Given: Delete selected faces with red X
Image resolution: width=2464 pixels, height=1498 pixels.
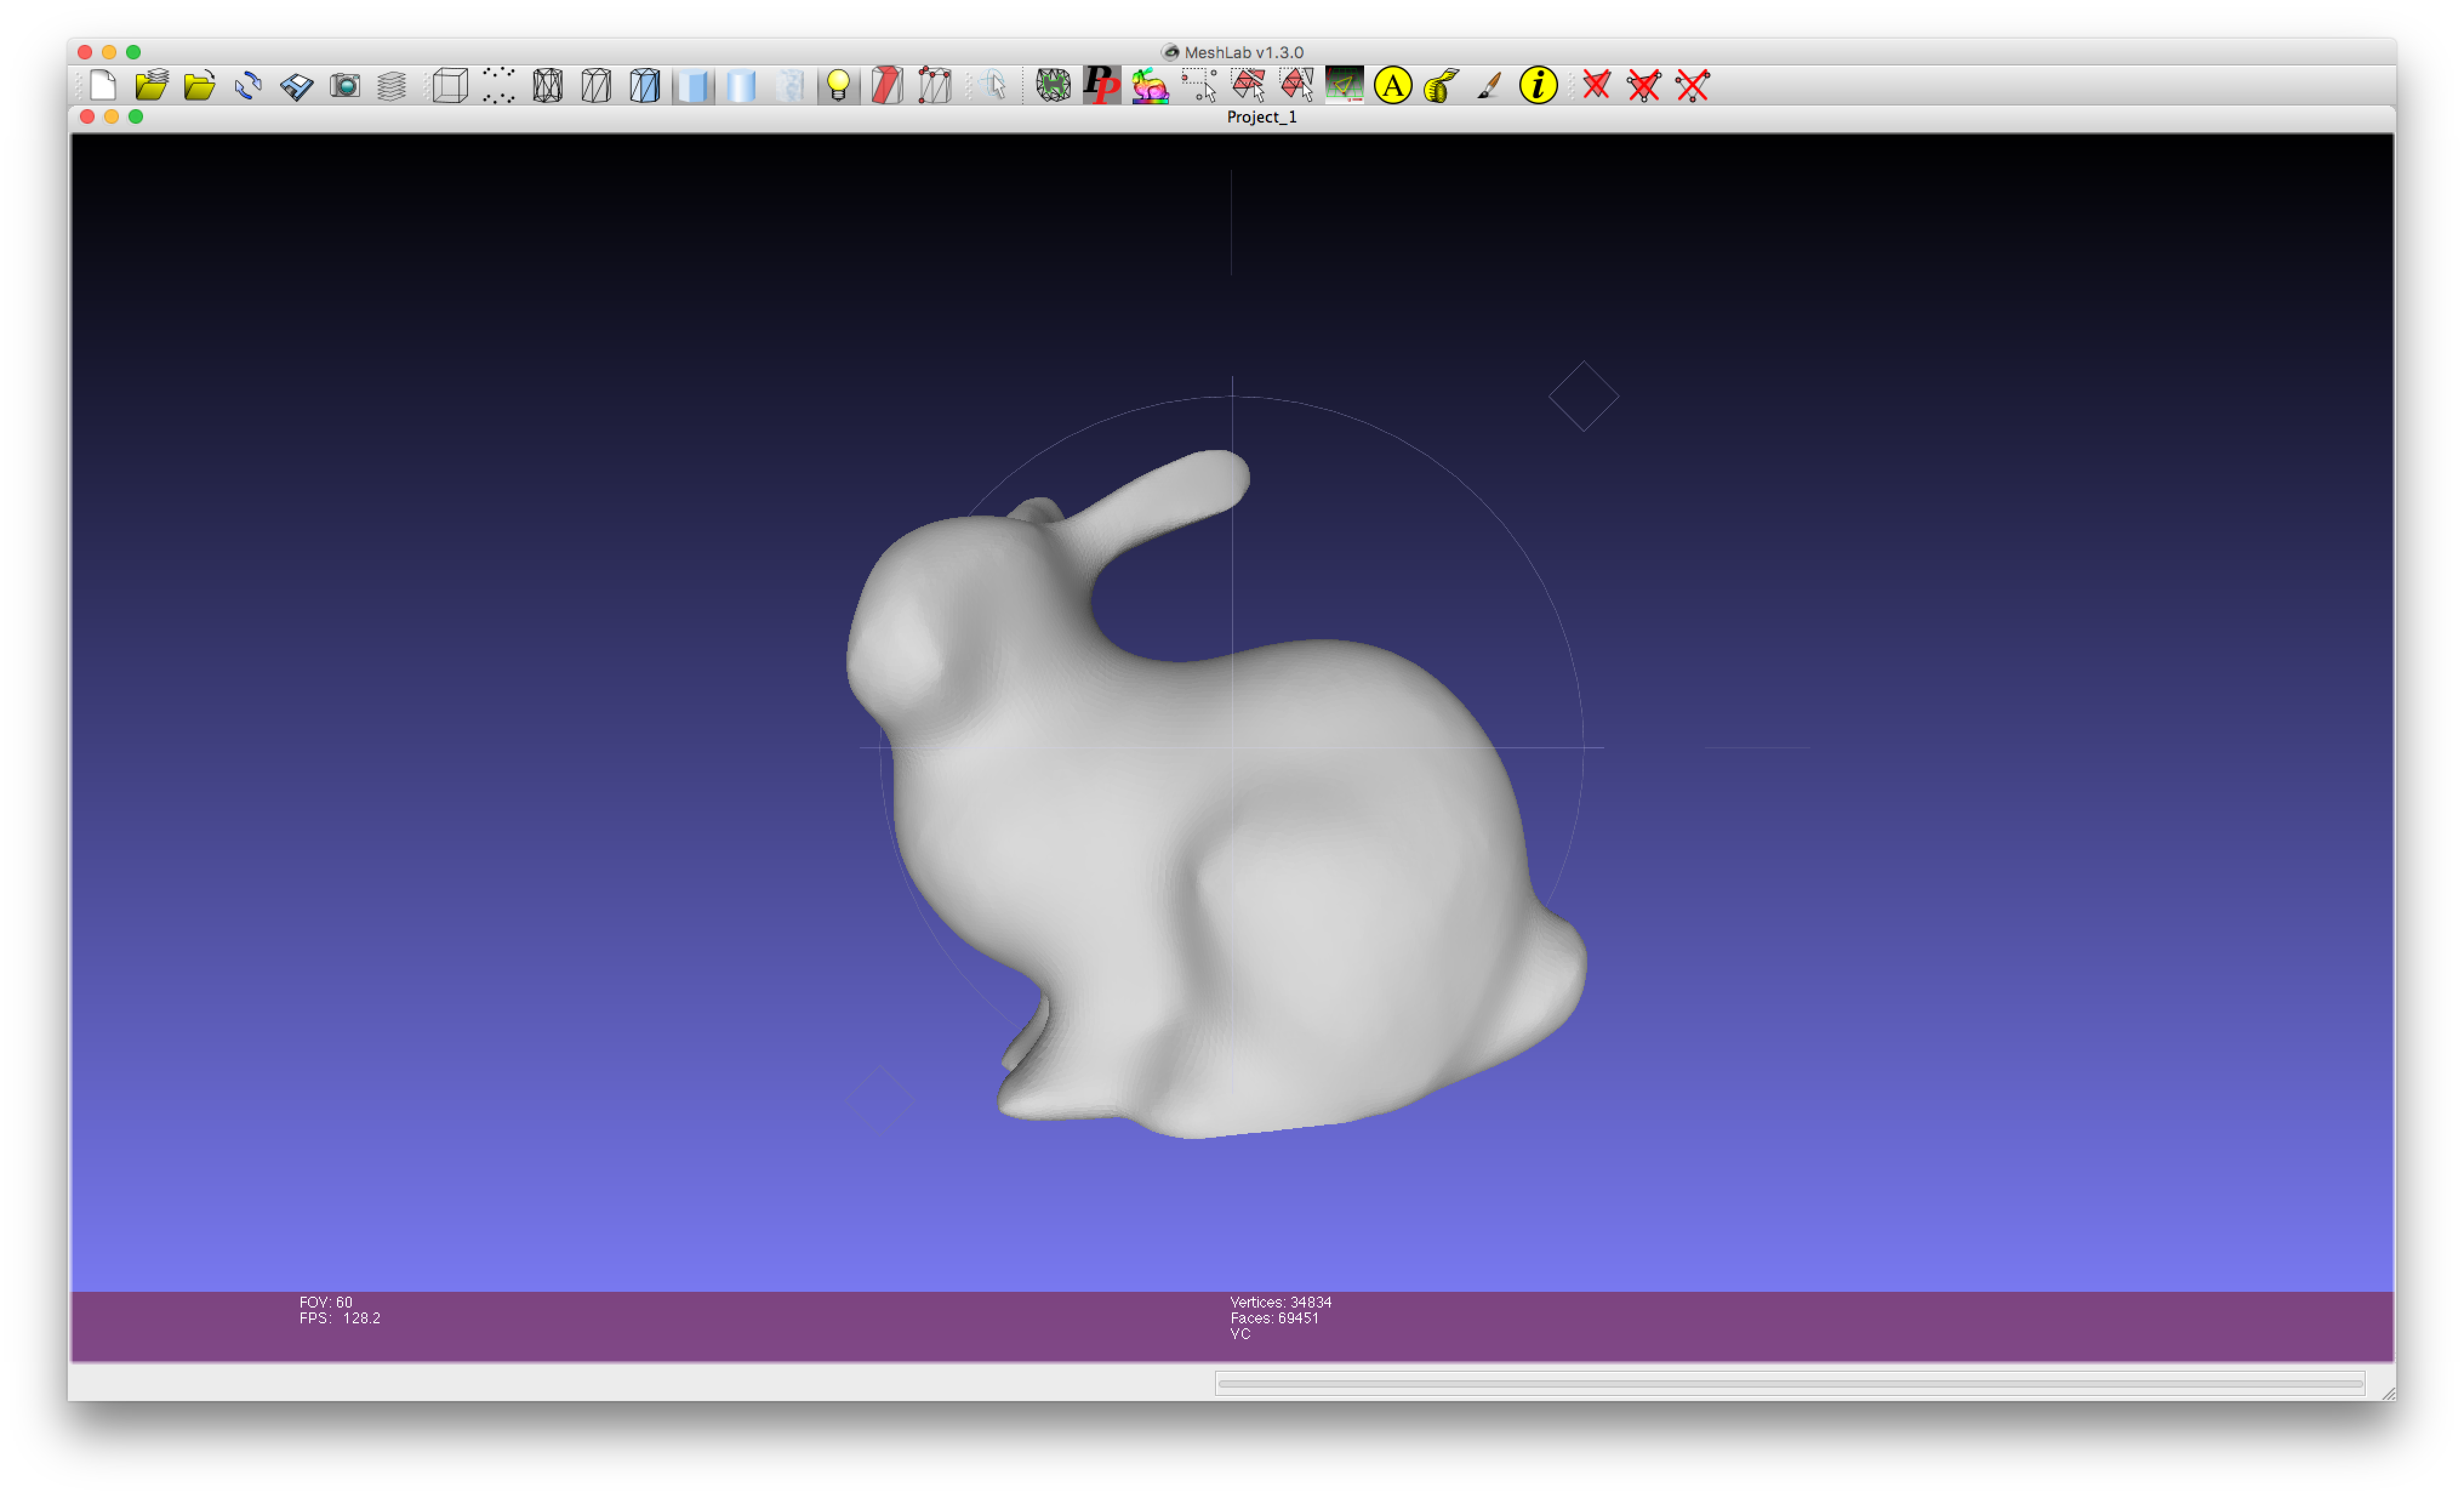Looking at the screenshot, I should click(x=1596, y=86).
